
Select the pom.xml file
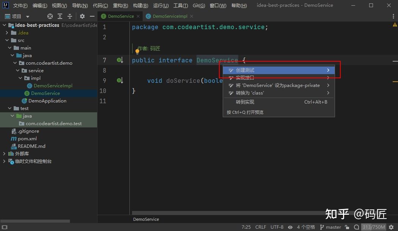tap(27, 139)
